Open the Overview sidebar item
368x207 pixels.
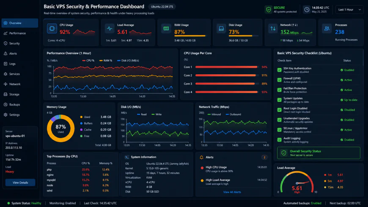pyautogui.click(x=20, y=23)
